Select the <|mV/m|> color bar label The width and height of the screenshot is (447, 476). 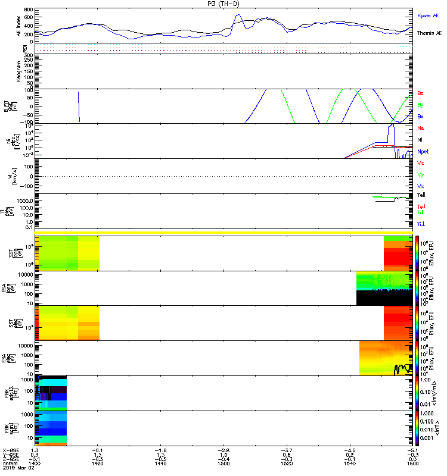pyautogui.click(x=435, y=394)
